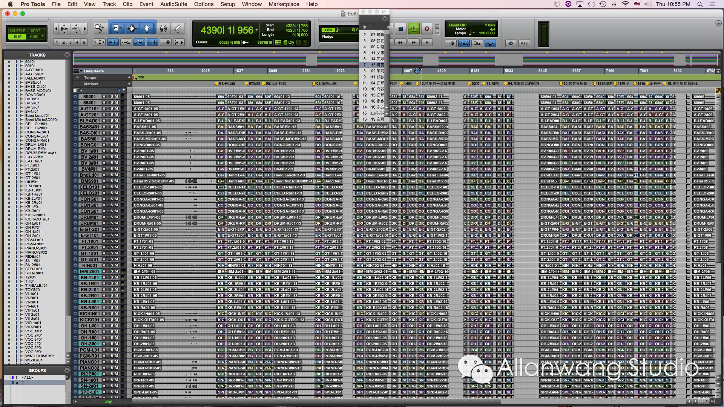Image resolution: width=724 pixels, height=407 pixels.
Task: Click the Record enable button
Action: pyautogui.click(x=426, y=29)
